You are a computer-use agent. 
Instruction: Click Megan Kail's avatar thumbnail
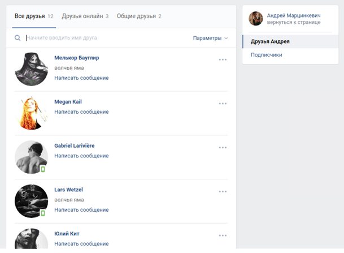point(32,113)
